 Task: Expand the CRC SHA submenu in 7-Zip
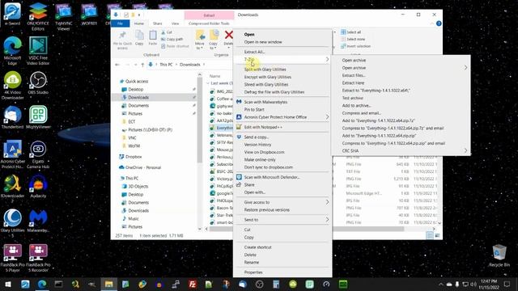click(401, 151)
